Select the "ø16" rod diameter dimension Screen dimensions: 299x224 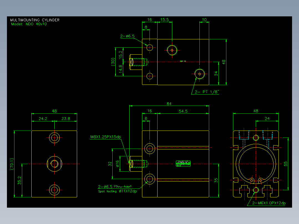pos(118,164)
